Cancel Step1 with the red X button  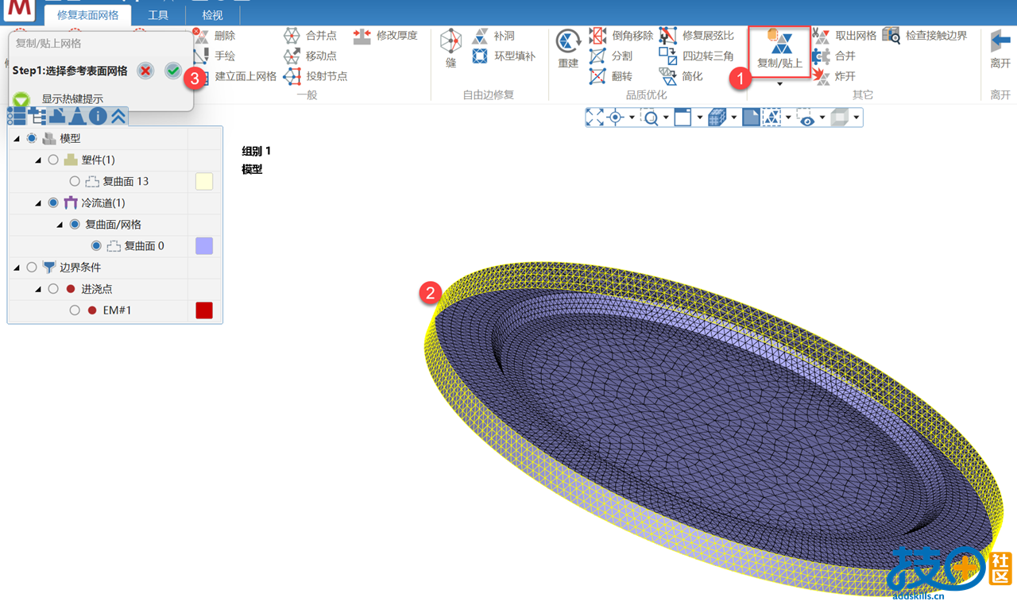click(145, 71)
